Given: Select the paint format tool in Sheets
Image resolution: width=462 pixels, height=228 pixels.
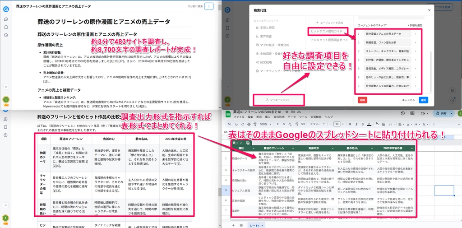Looking at the screenshot, I should [x=255, y=124].
